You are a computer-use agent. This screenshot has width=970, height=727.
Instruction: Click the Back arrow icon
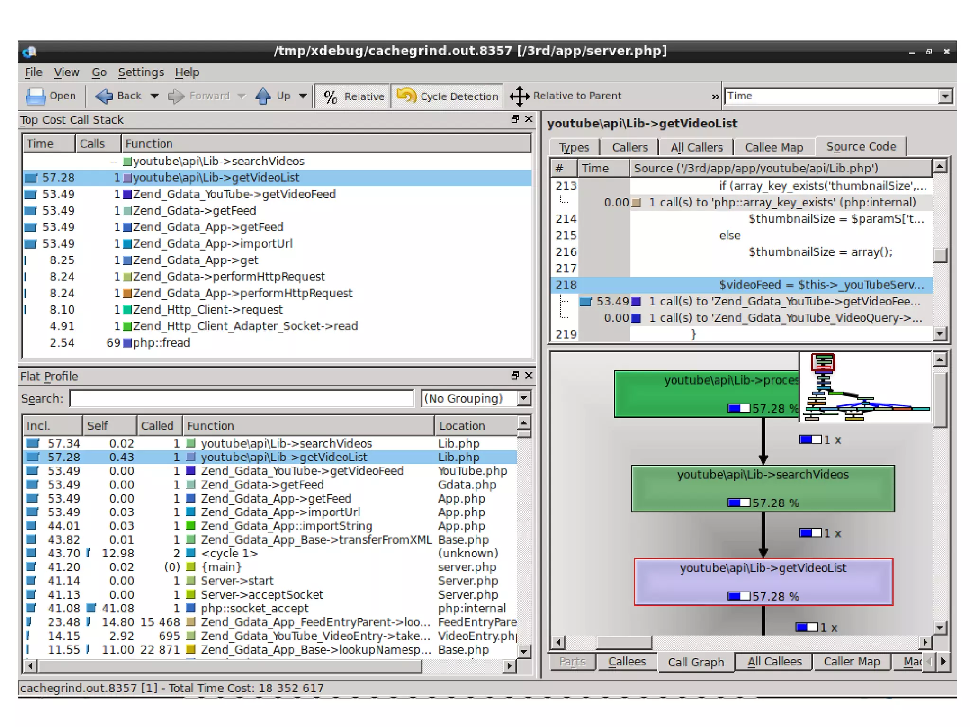click(x=104, y=96)
